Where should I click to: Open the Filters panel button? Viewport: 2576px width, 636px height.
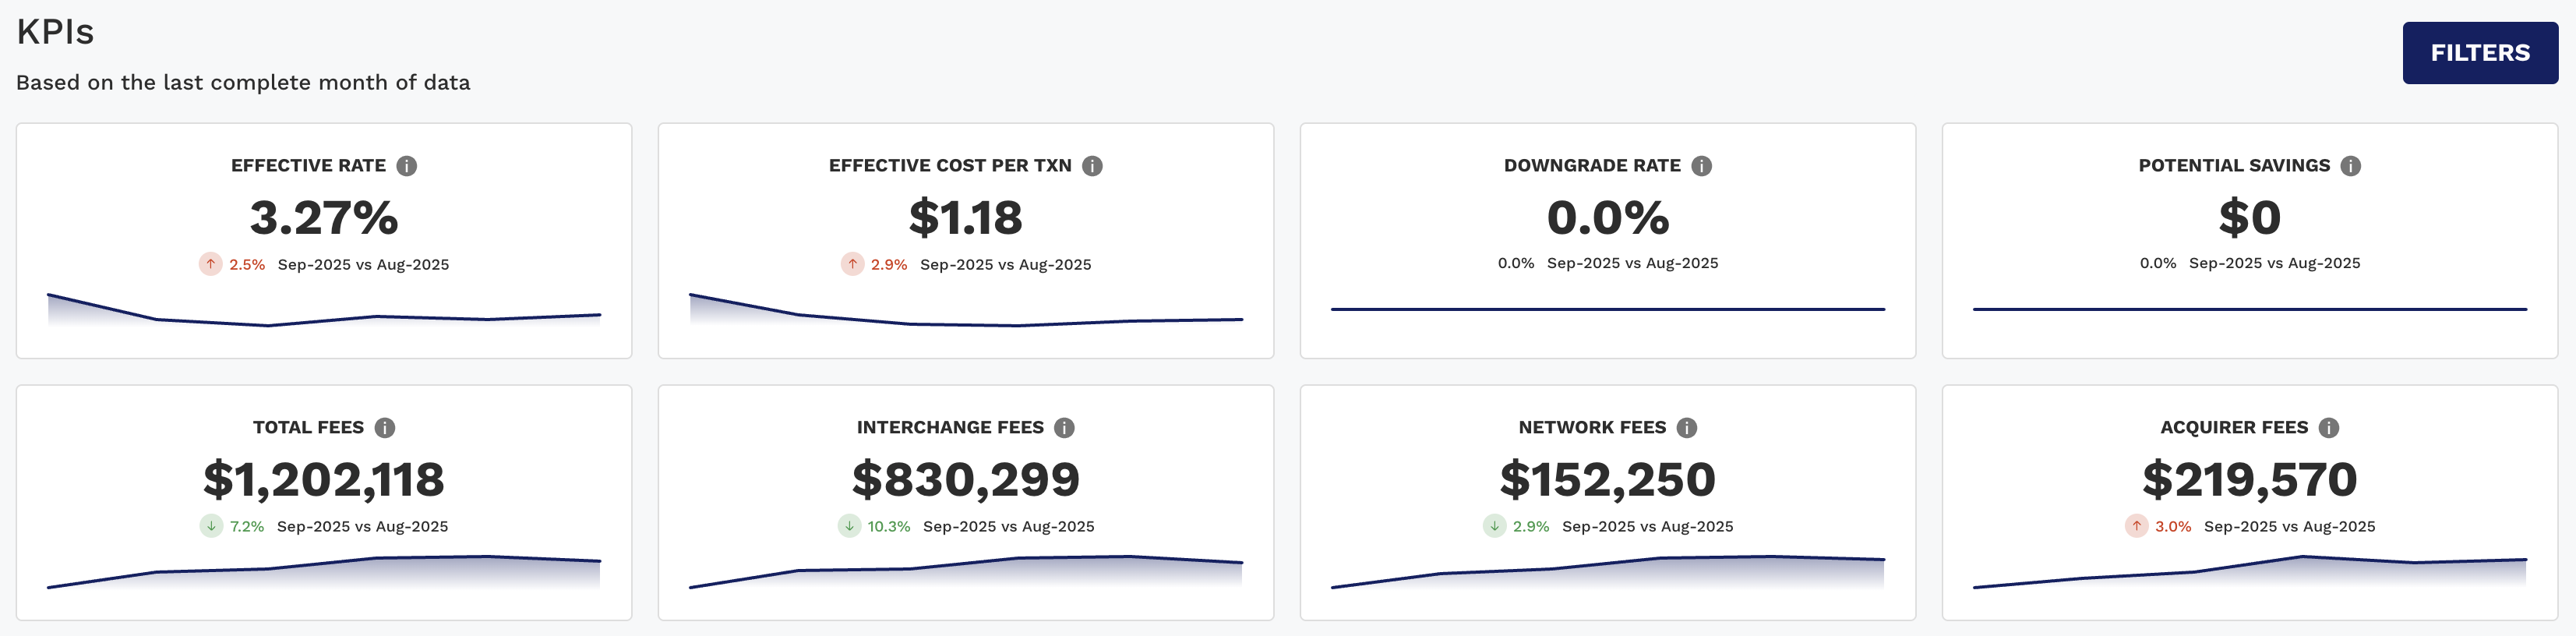click(2479, 53)
